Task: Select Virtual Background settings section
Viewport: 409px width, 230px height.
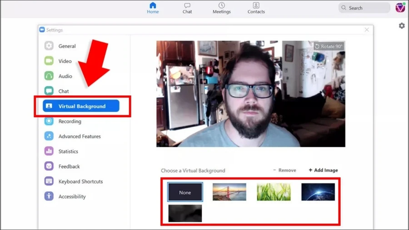Action: [x=81, y=106]
